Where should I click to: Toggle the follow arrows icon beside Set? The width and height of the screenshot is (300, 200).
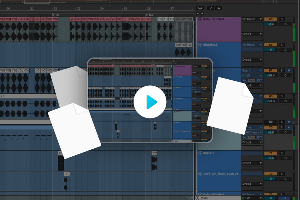pos(211,8)
